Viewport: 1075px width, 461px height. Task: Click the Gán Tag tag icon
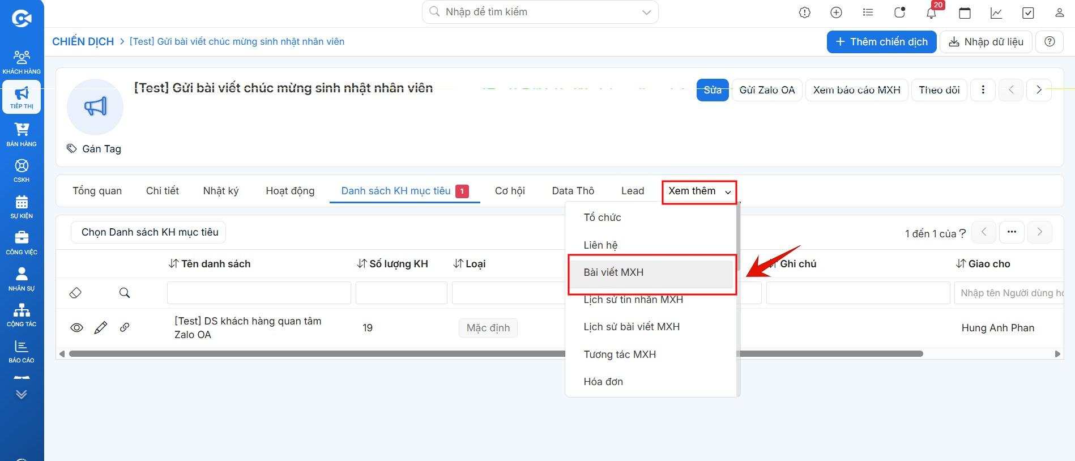tap(71, 148)
